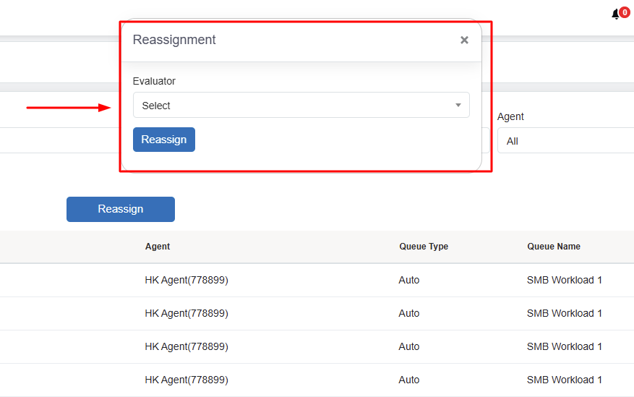634x397 pixels.
Task: Select HK Agent(778899) in the first row
Action: [187, 280]
